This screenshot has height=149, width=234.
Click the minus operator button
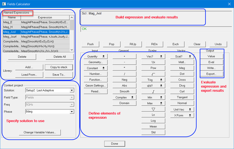pos(124,62)
